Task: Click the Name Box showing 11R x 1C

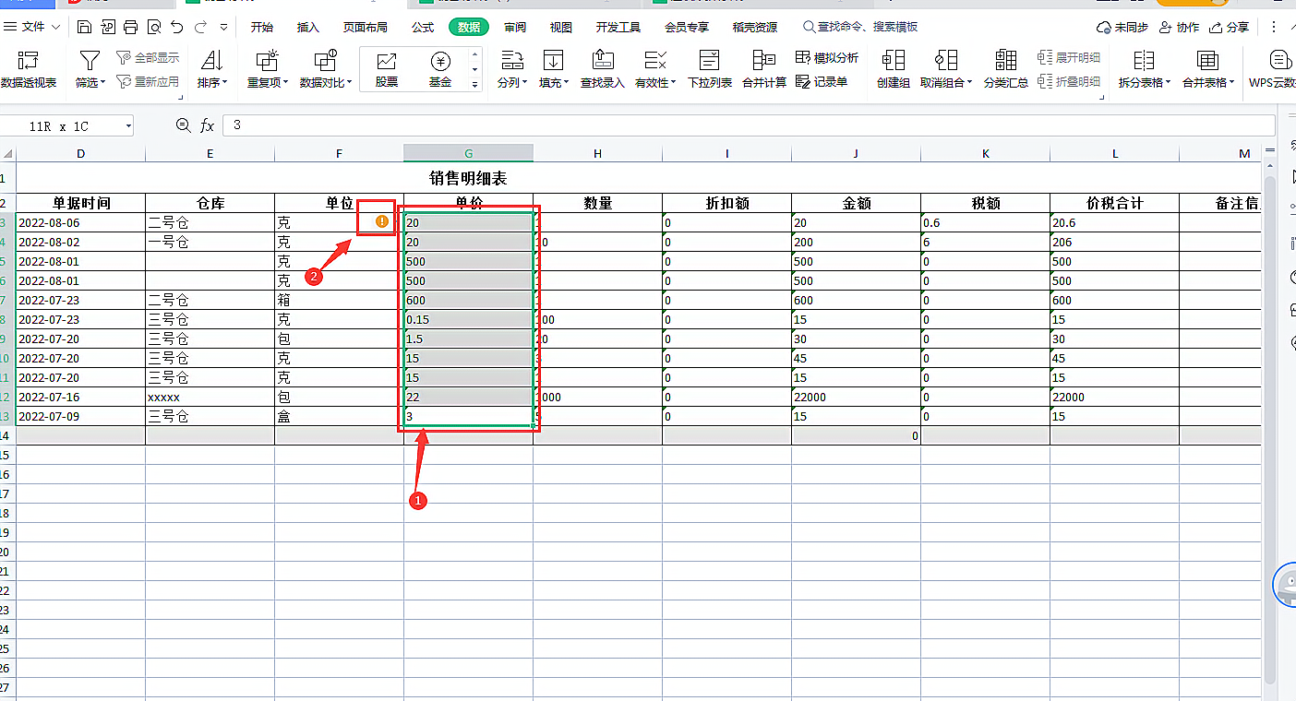Action: [60, 125]
